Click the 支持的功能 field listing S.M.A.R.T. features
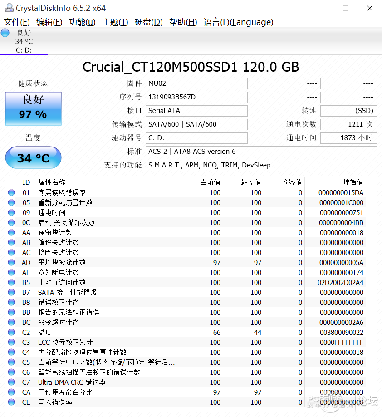Screen dimensions: 382x417 coord(261,165)
